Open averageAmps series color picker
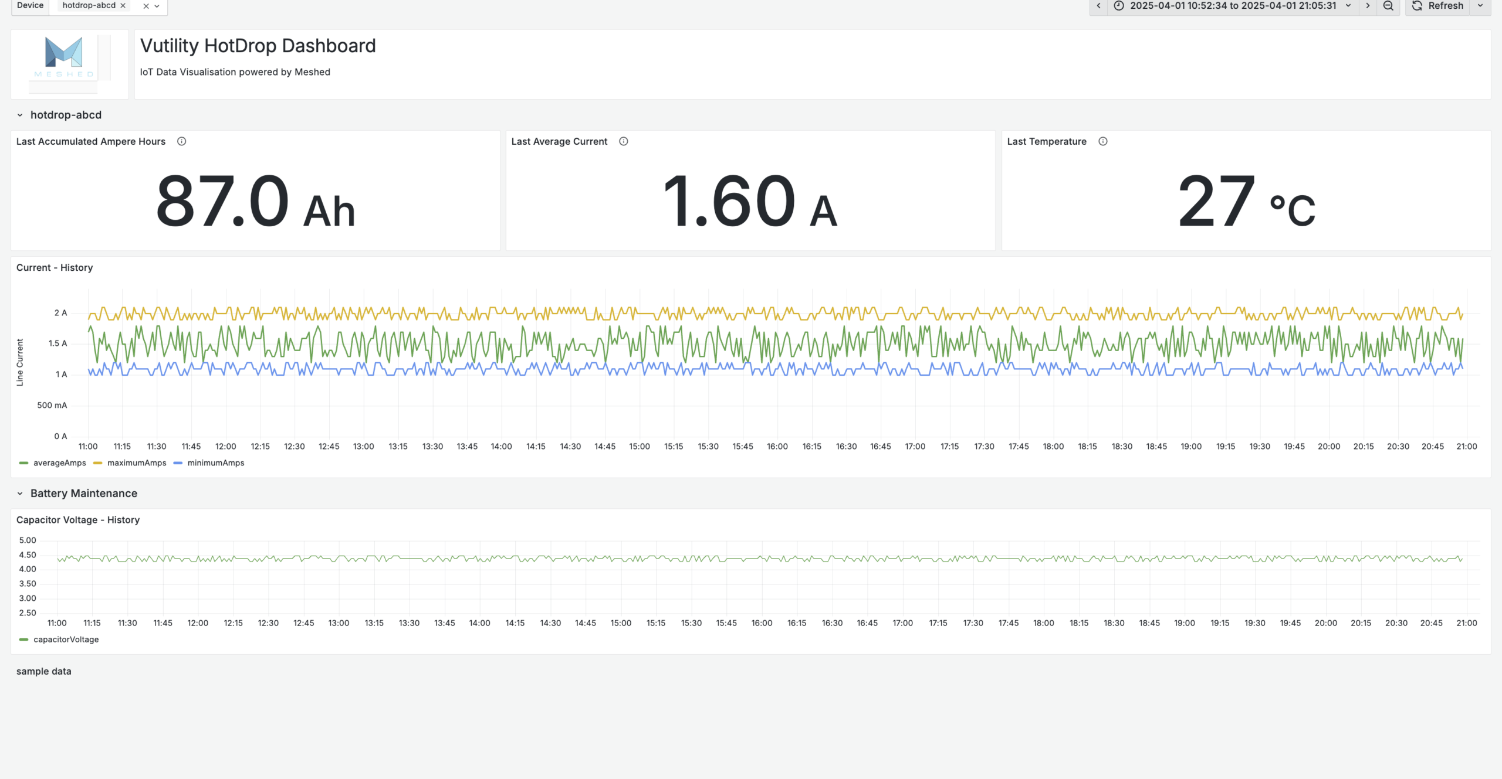The image size is (1502, 779). pyautogui.click(x=23, y=463)
